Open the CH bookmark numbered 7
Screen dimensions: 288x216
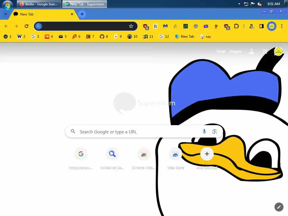point(90,37)
